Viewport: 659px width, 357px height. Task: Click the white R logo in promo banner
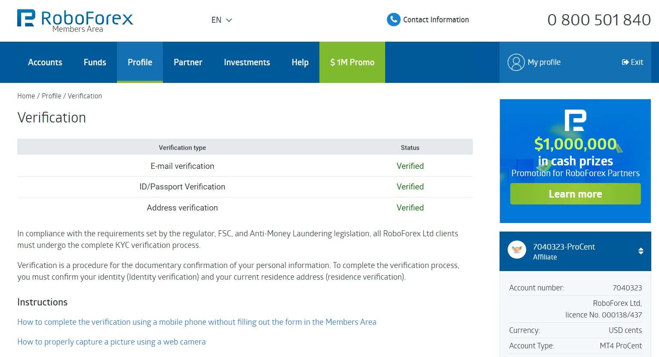(575, 120)
